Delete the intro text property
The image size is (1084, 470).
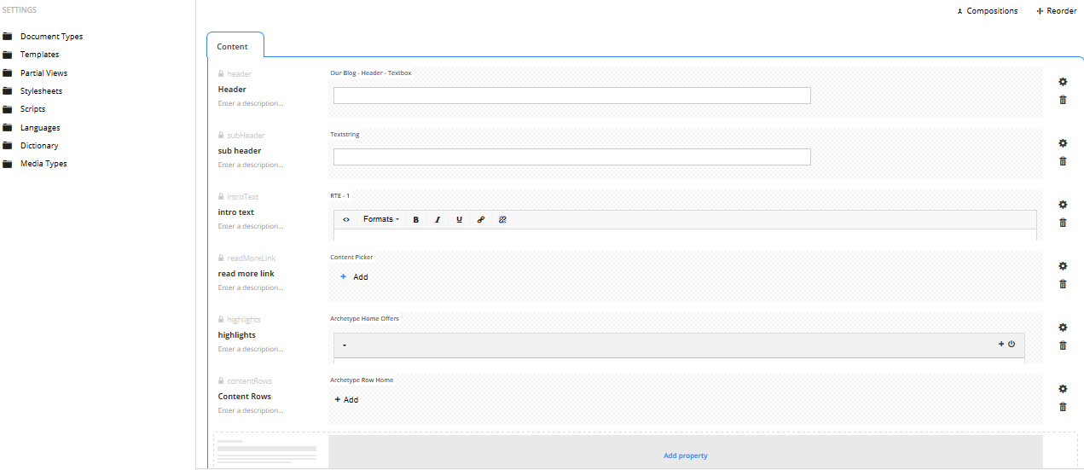coord(1063,223)
